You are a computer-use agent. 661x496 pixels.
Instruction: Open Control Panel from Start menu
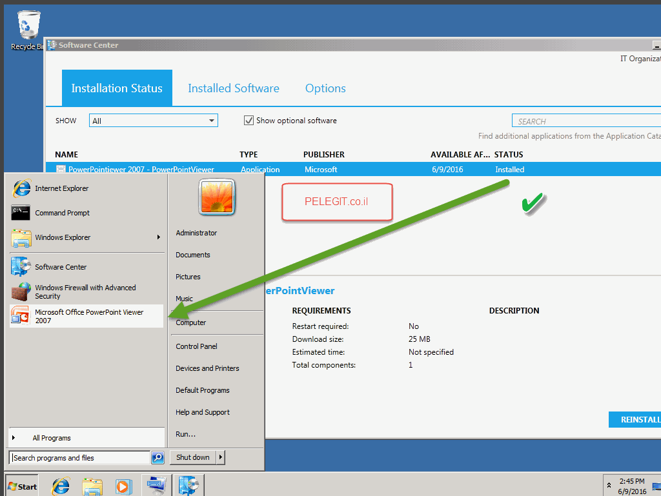coord(196,346)
